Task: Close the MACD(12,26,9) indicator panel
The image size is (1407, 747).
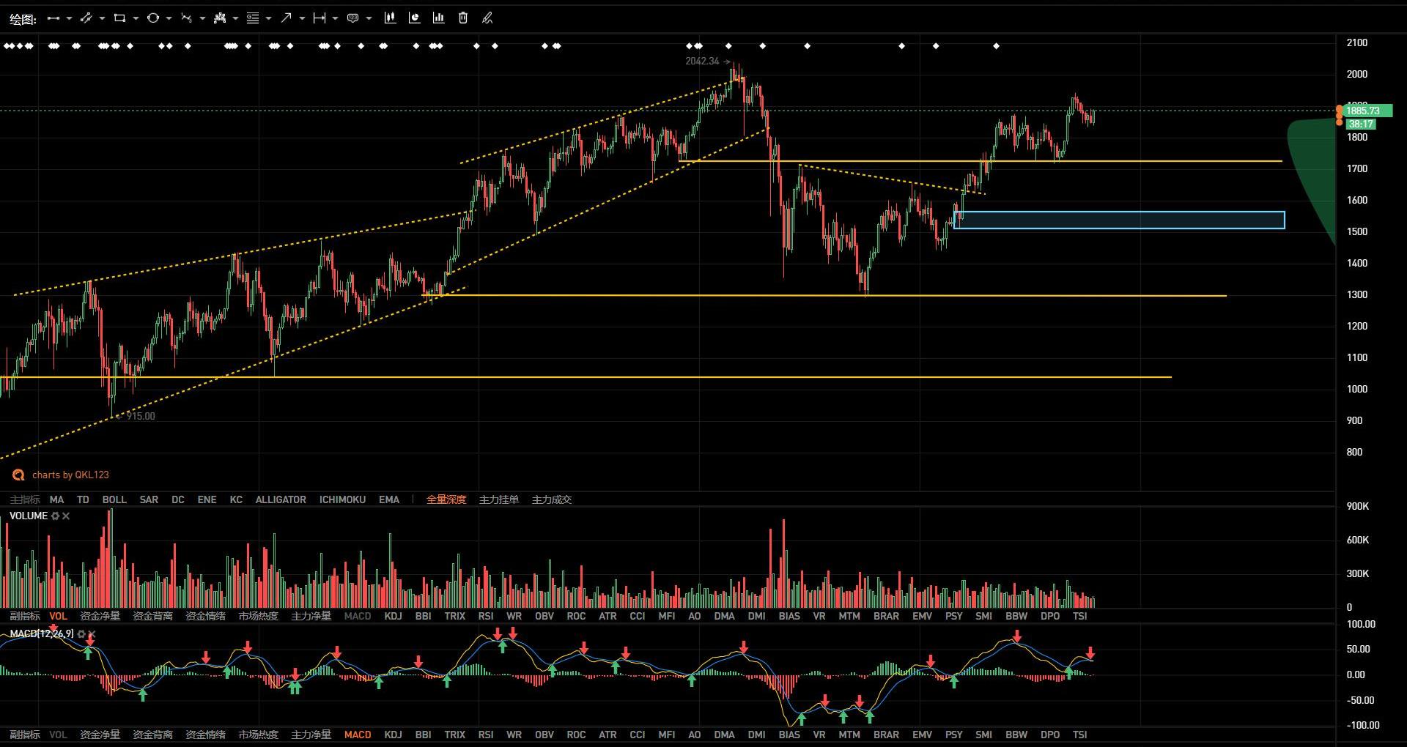Action: click(92, 634)
